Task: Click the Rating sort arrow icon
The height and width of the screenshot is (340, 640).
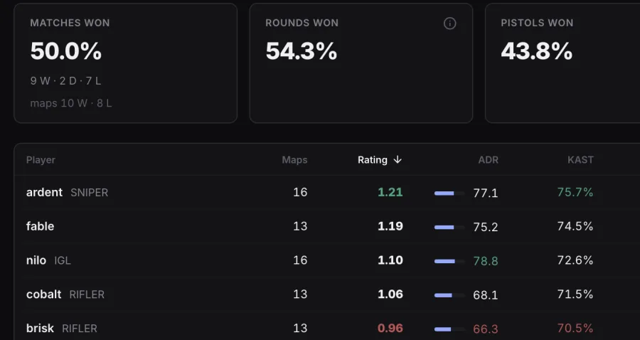Action: pos(398,160)
